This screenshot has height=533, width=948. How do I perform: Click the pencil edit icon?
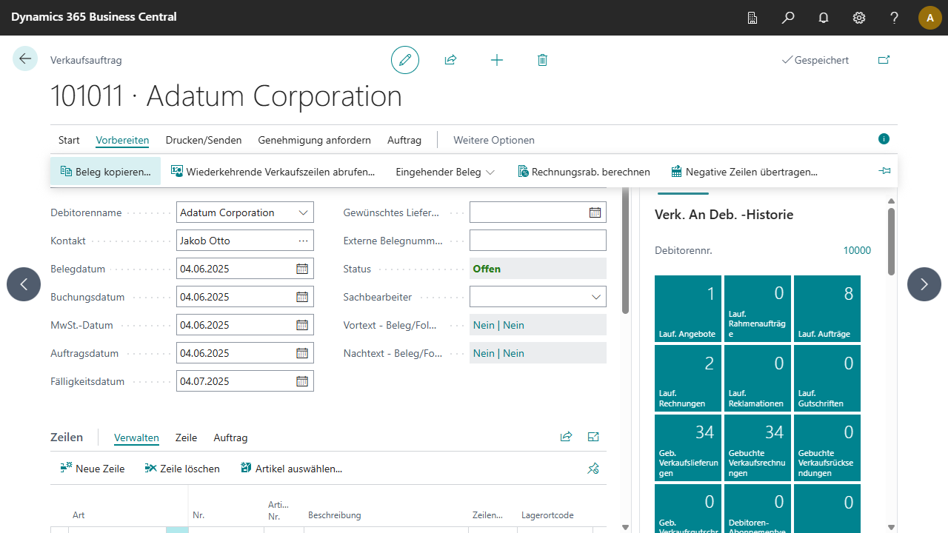pyautogui.click(x=405, y=60)
